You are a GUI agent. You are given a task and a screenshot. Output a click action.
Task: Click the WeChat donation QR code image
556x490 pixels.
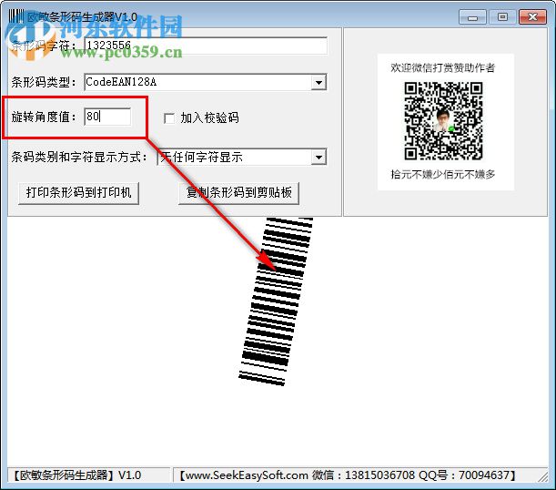coord(443,121)
